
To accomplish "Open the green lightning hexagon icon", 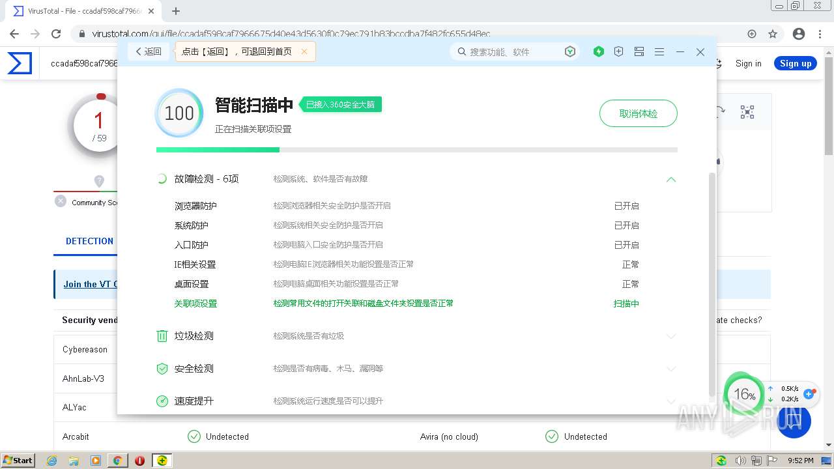I will (599, 51).
